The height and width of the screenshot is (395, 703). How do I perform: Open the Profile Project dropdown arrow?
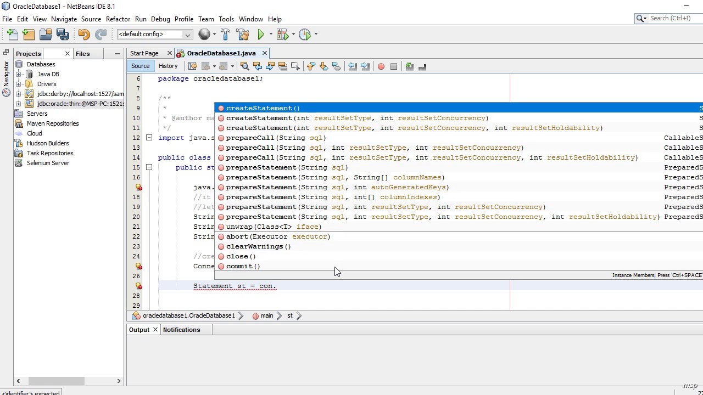click(x=316, y=34)
